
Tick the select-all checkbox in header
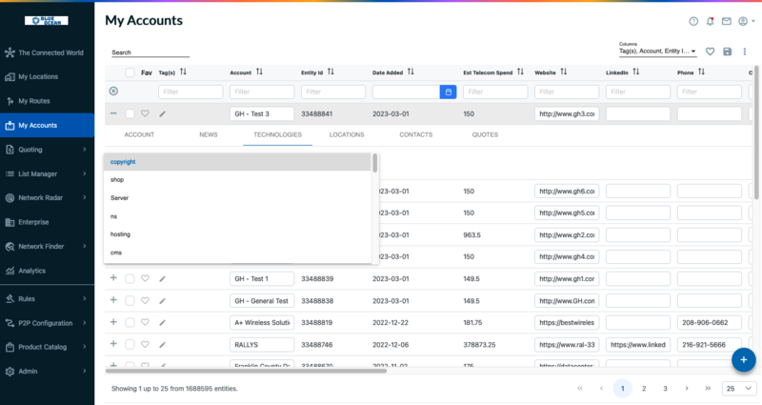coord(130,72)
